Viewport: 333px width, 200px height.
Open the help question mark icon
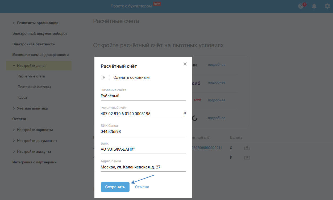(301, 6)
